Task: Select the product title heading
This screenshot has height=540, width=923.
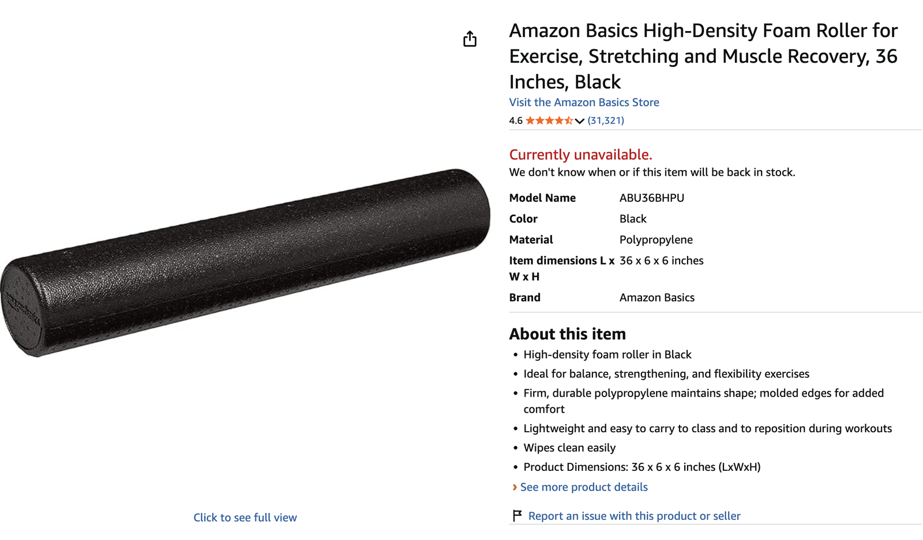Action: point(703,56)
